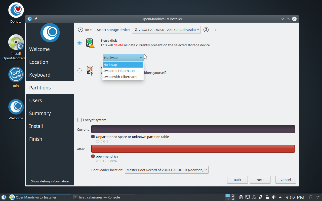
Task: Open the Join Now desktop icon
Action: (x=16, y=74)
